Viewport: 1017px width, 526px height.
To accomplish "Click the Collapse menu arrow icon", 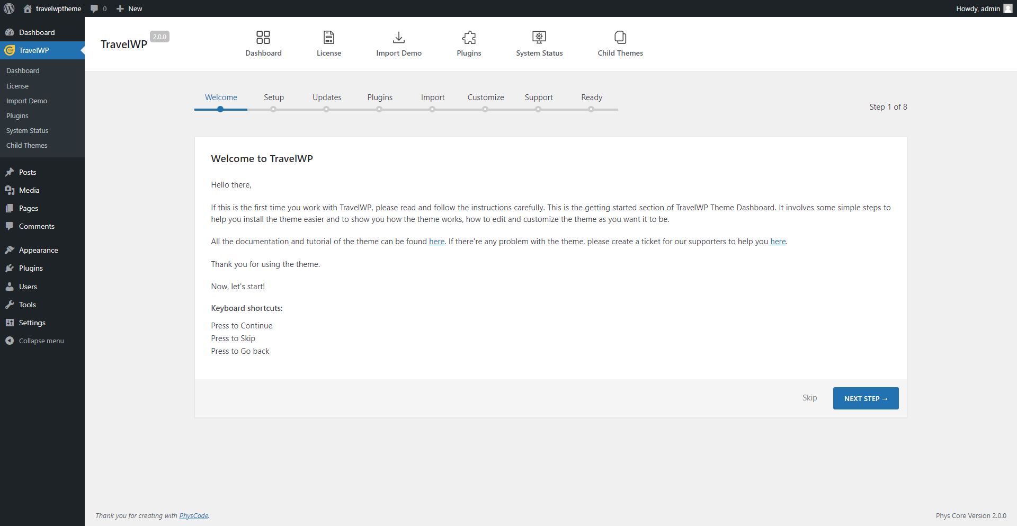I will (10, 341).
